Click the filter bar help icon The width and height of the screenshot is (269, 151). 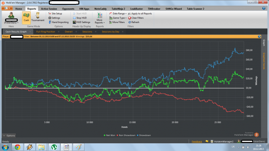pyautogui.click(x=259, y=36)
